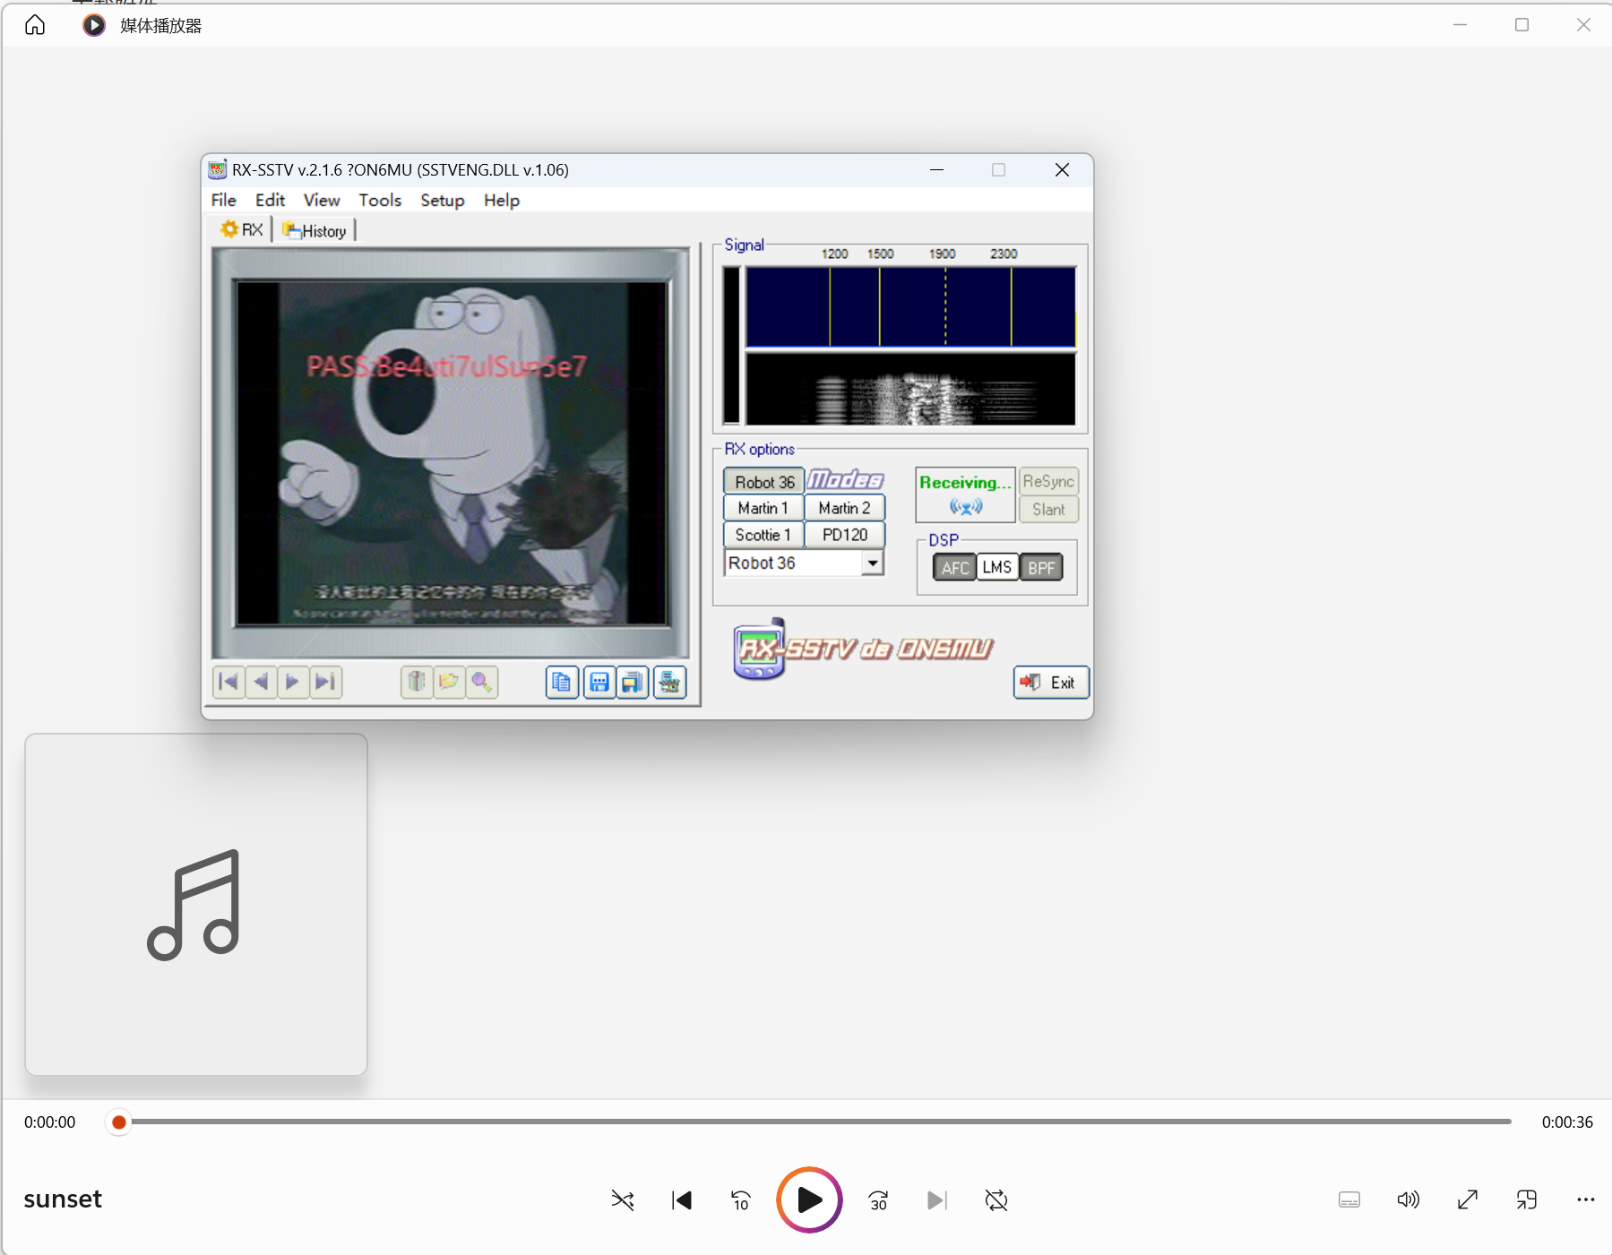Toggle the BPF DSP filter

click(x=1041, y=568)
